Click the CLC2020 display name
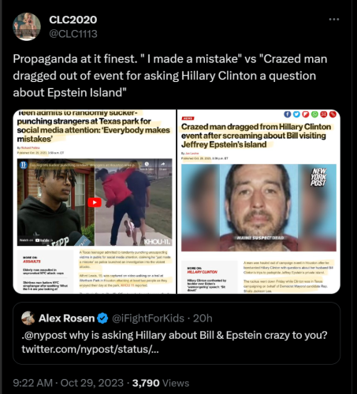Screen dimensions: 357x394 coord(73,20)
